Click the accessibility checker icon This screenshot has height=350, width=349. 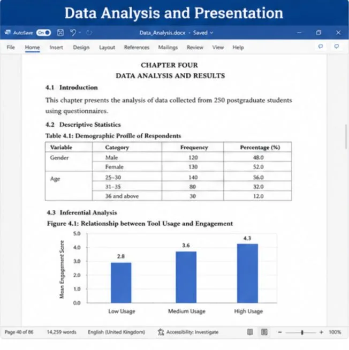161,332
